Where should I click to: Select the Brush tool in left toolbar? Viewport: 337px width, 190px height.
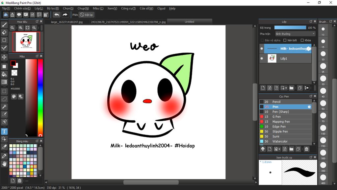tap(4, 25)
